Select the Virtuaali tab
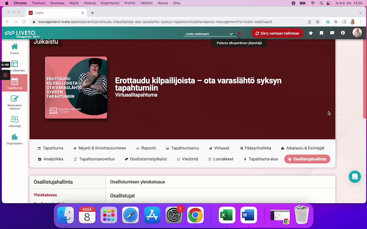367x229 pixels. (219, 148)
